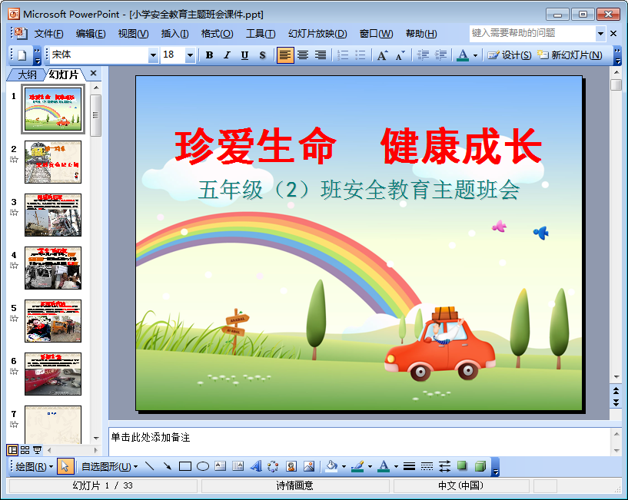Open the shadow style options
The width and height of the screenshot is (628, 500).
[x=462, y=466]
